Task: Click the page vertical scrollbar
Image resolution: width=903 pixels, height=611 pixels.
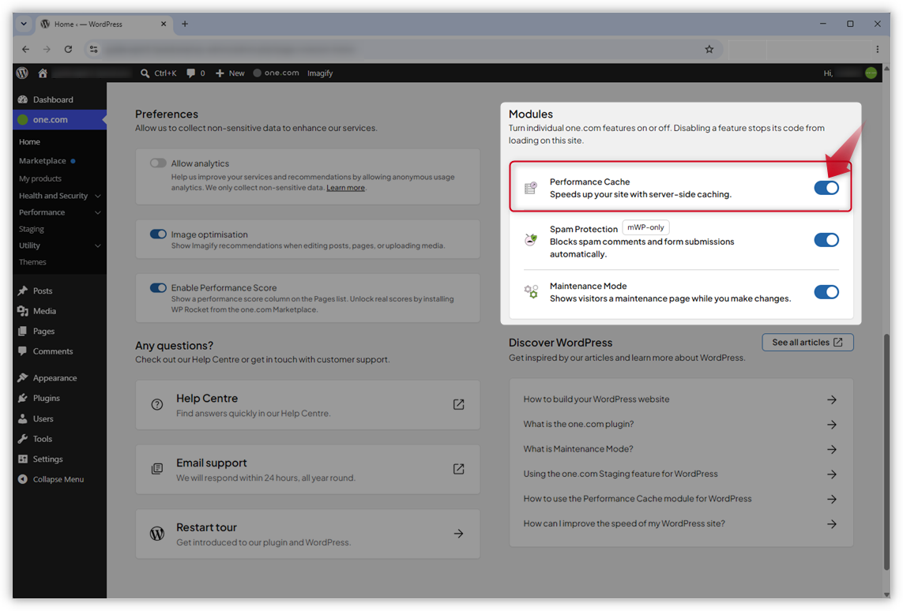Action: [x=886, y=452]
